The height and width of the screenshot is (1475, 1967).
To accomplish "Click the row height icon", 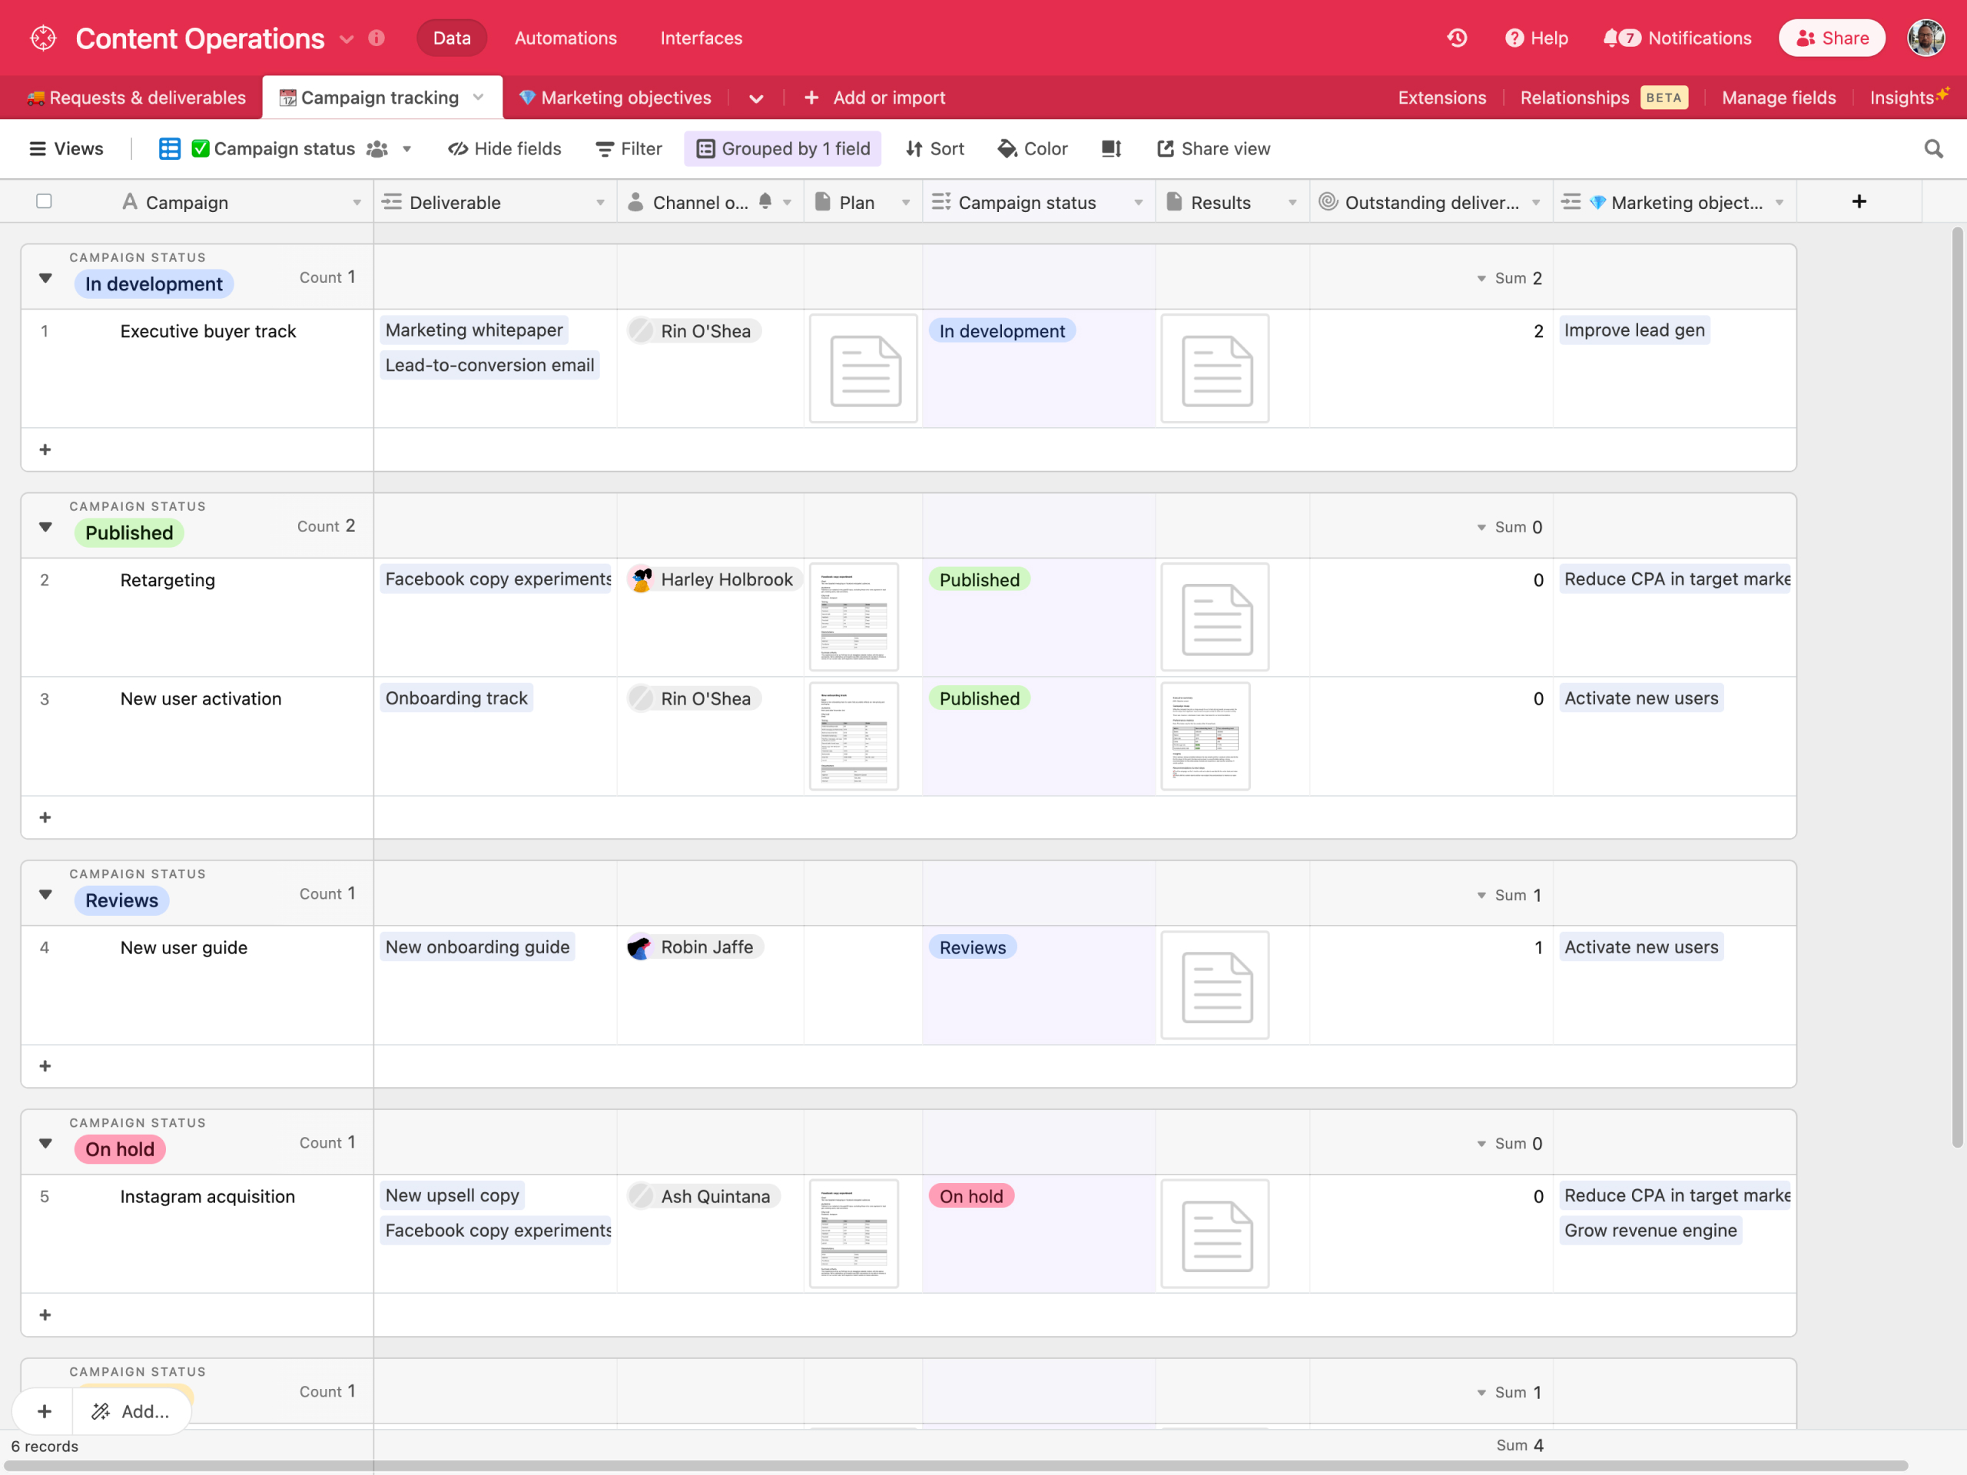I will pos(1112,148).
